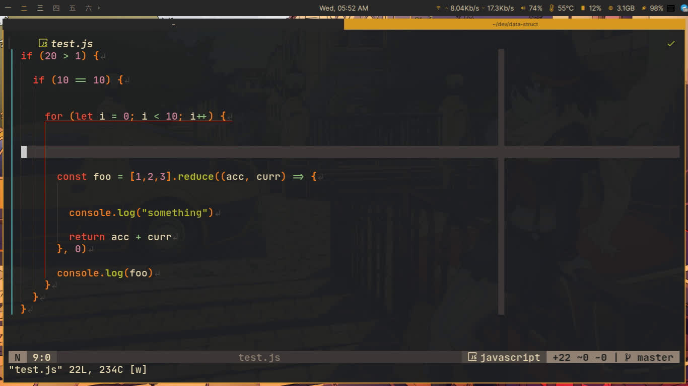Image resolution: width=688 pixels, height=386 pixels.
Task: Click the 'return acc + curr' line
Action: 120,237
